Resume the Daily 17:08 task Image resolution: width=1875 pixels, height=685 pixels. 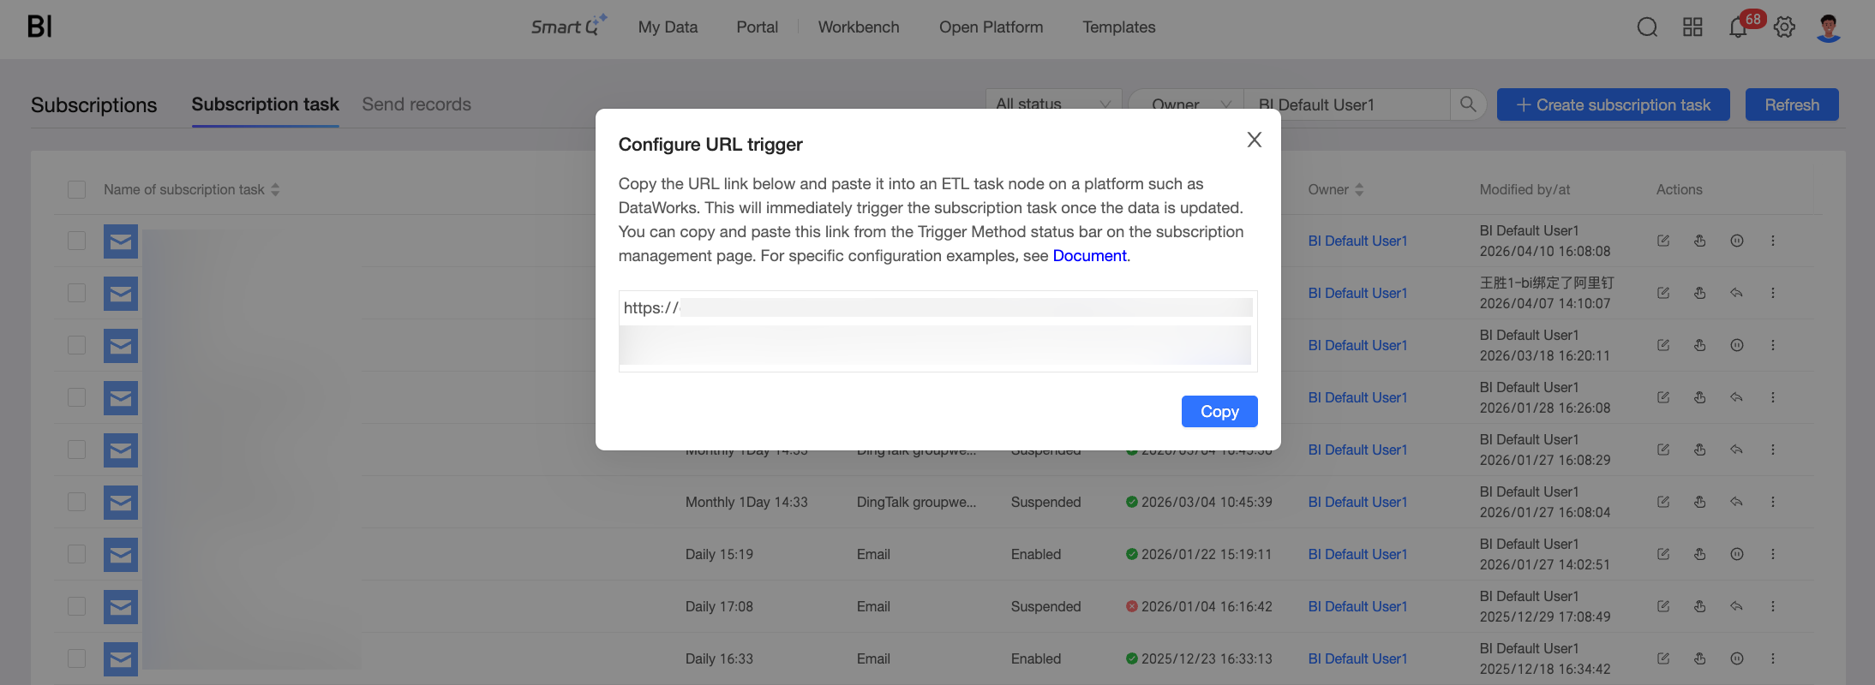(1737, 606)
